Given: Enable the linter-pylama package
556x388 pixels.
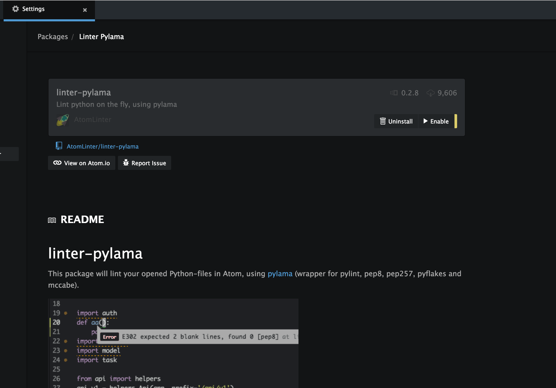Looking at the screenshot, I should point(436,121).
